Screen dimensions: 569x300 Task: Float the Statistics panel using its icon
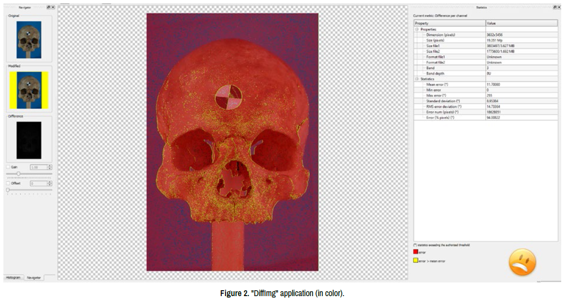coord(555,8)
